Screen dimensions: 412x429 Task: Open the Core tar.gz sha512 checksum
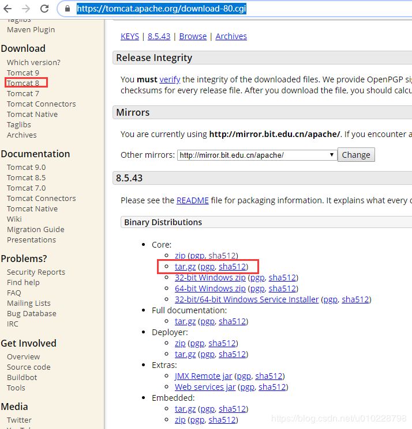pyautogui.click(x=232, y=267)
